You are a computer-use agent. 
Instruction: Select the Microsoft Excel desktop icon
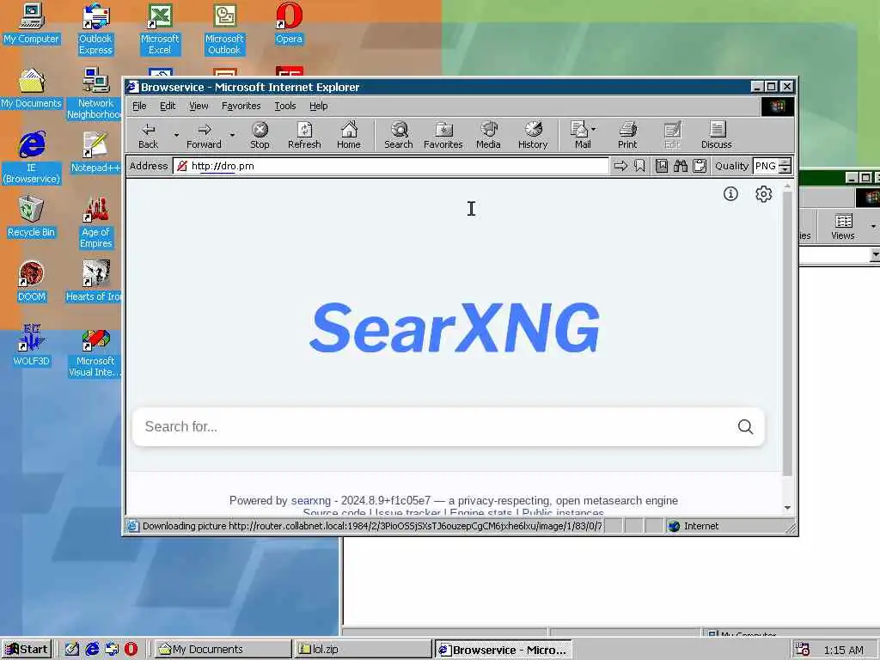tap(160, 29)
